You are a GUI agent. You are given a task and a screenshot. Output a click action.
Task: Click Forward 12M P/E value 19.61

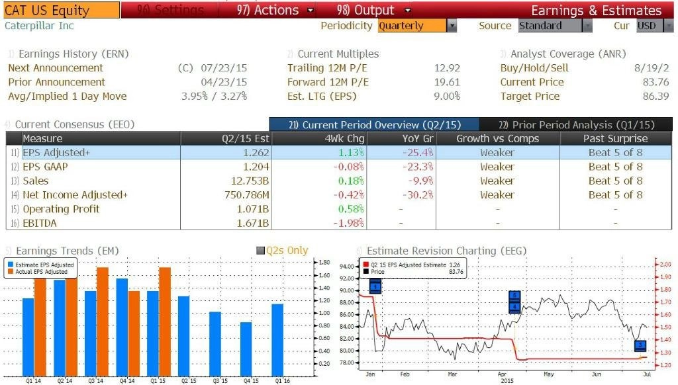(447, 82)
